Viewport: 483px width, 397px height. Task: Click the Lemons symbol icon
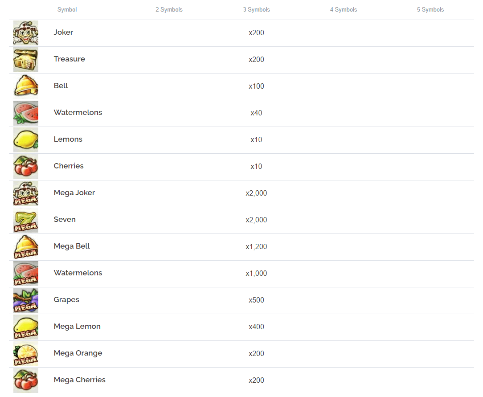[x=26, y=140]
